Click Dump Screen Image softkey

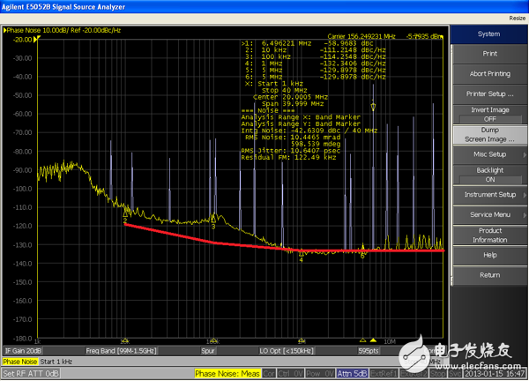click(488, 134)
